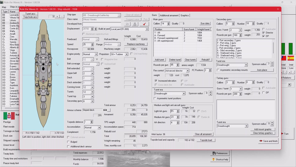Image resolution: width=296 pixels, height=167 pixels.
Task: Open the Map tab in main window
Action: tap(4, 7)
